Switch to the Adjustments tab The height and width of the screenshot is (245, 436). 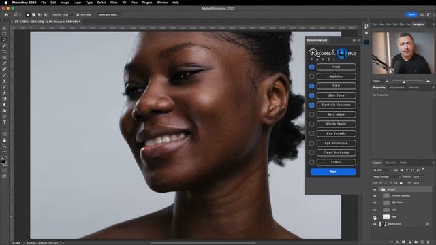pyautogui.click(x=396, y=88)
